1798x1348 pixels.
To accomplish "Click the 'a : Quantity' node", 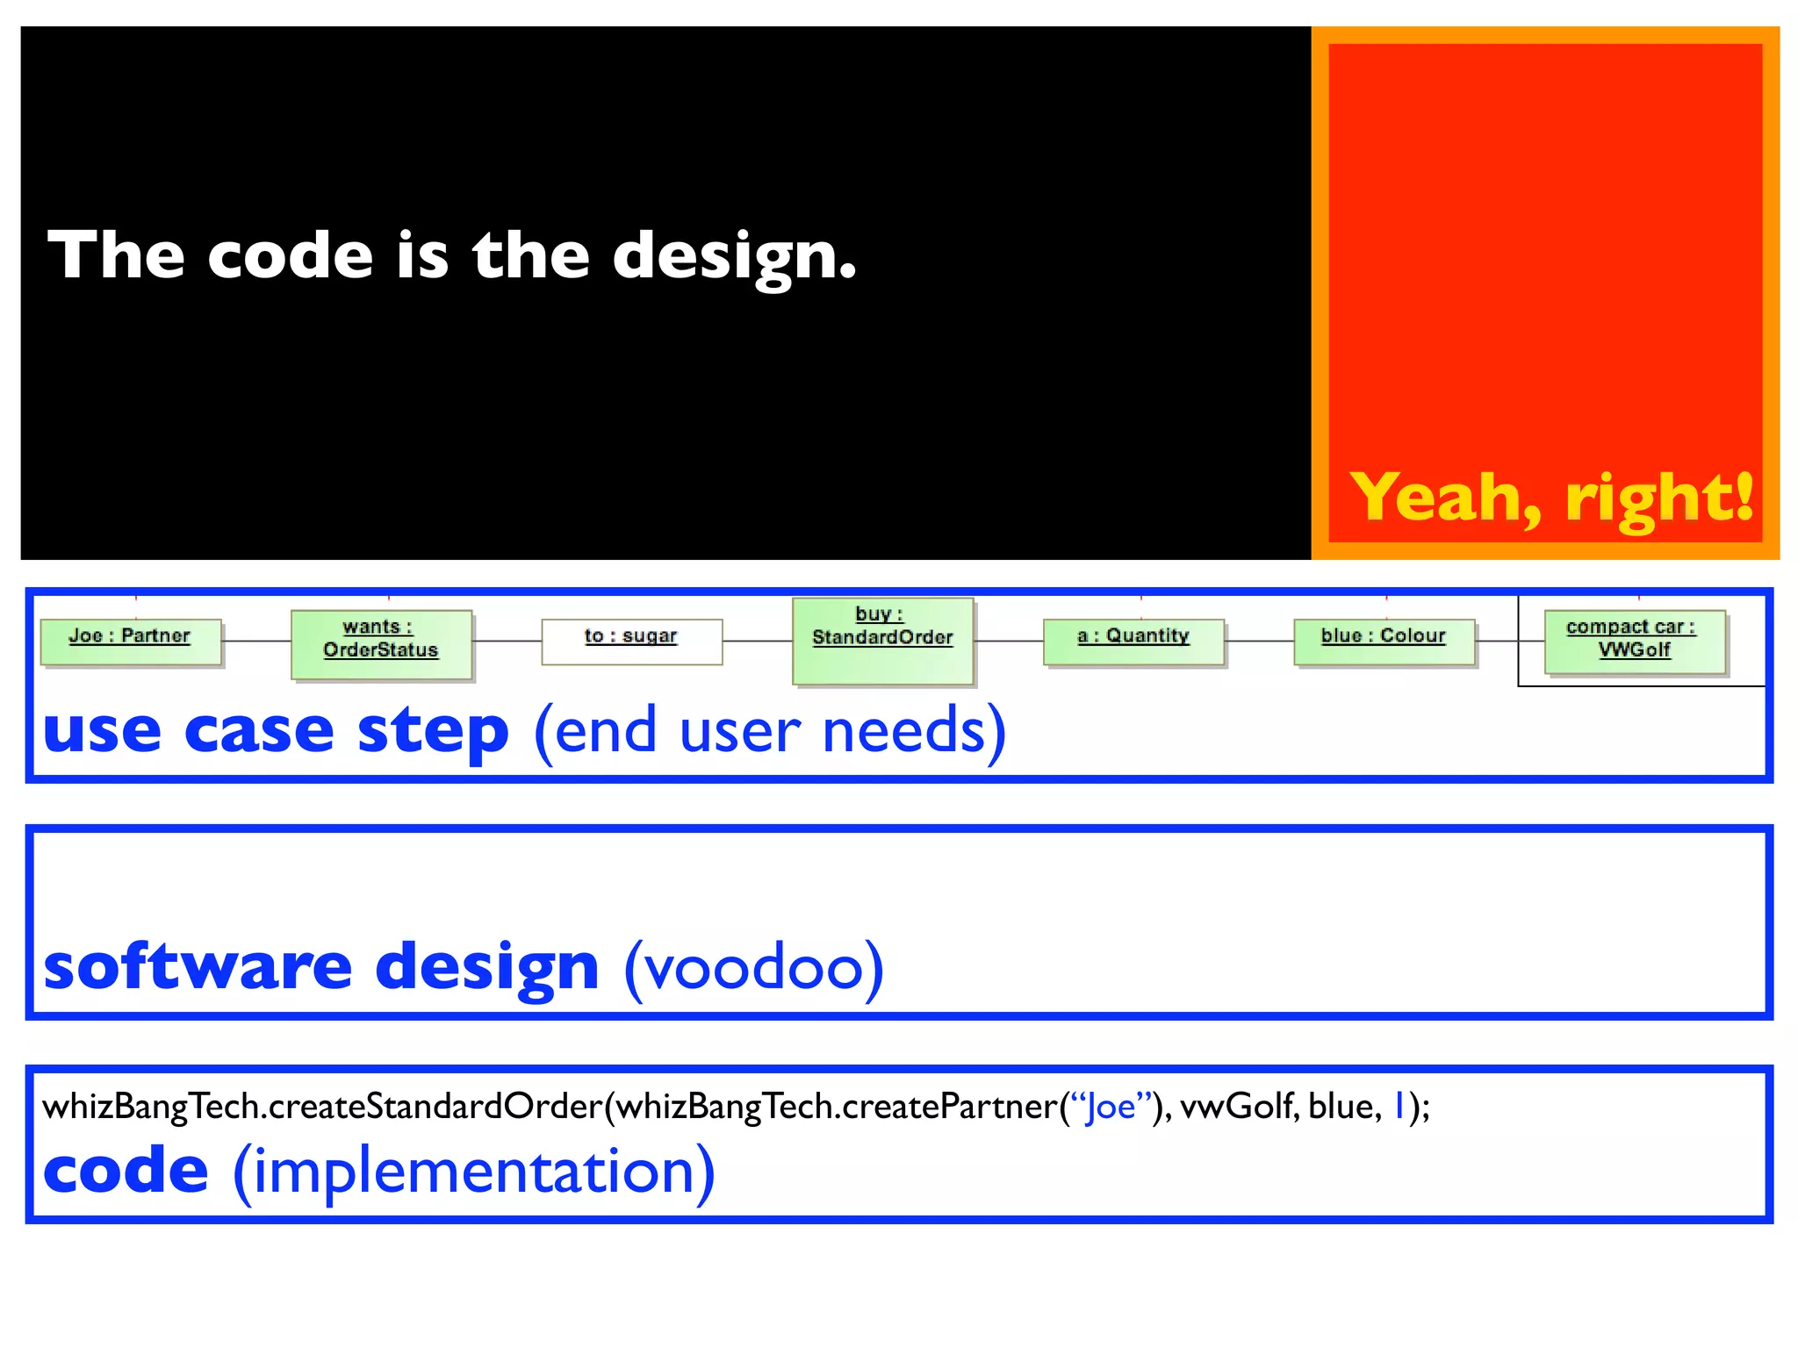I will (1133, 642).
